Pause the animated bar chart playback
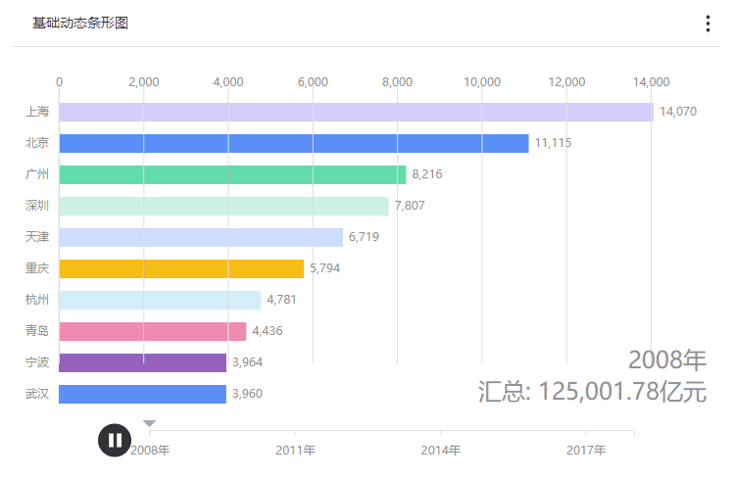The height and width of the screenshot is (479, 733). (x=114, y=440)
